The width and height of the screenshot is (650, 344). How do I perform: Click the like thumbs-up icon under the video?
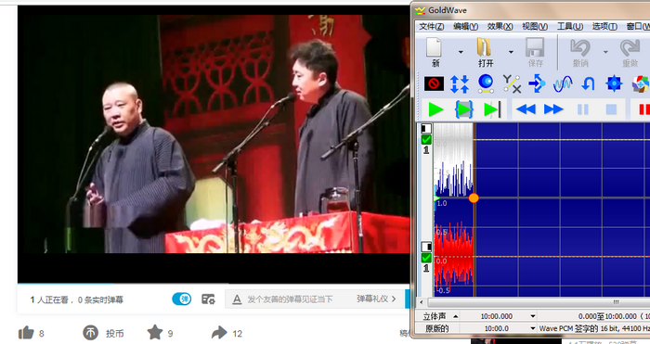26,333
